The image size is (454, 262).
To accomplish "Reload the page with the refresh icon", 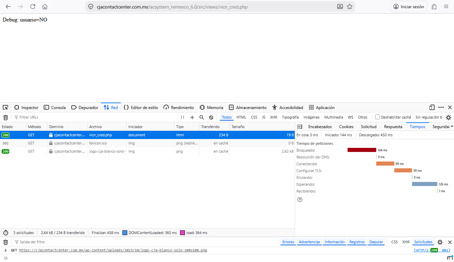I will pos(33,6).
